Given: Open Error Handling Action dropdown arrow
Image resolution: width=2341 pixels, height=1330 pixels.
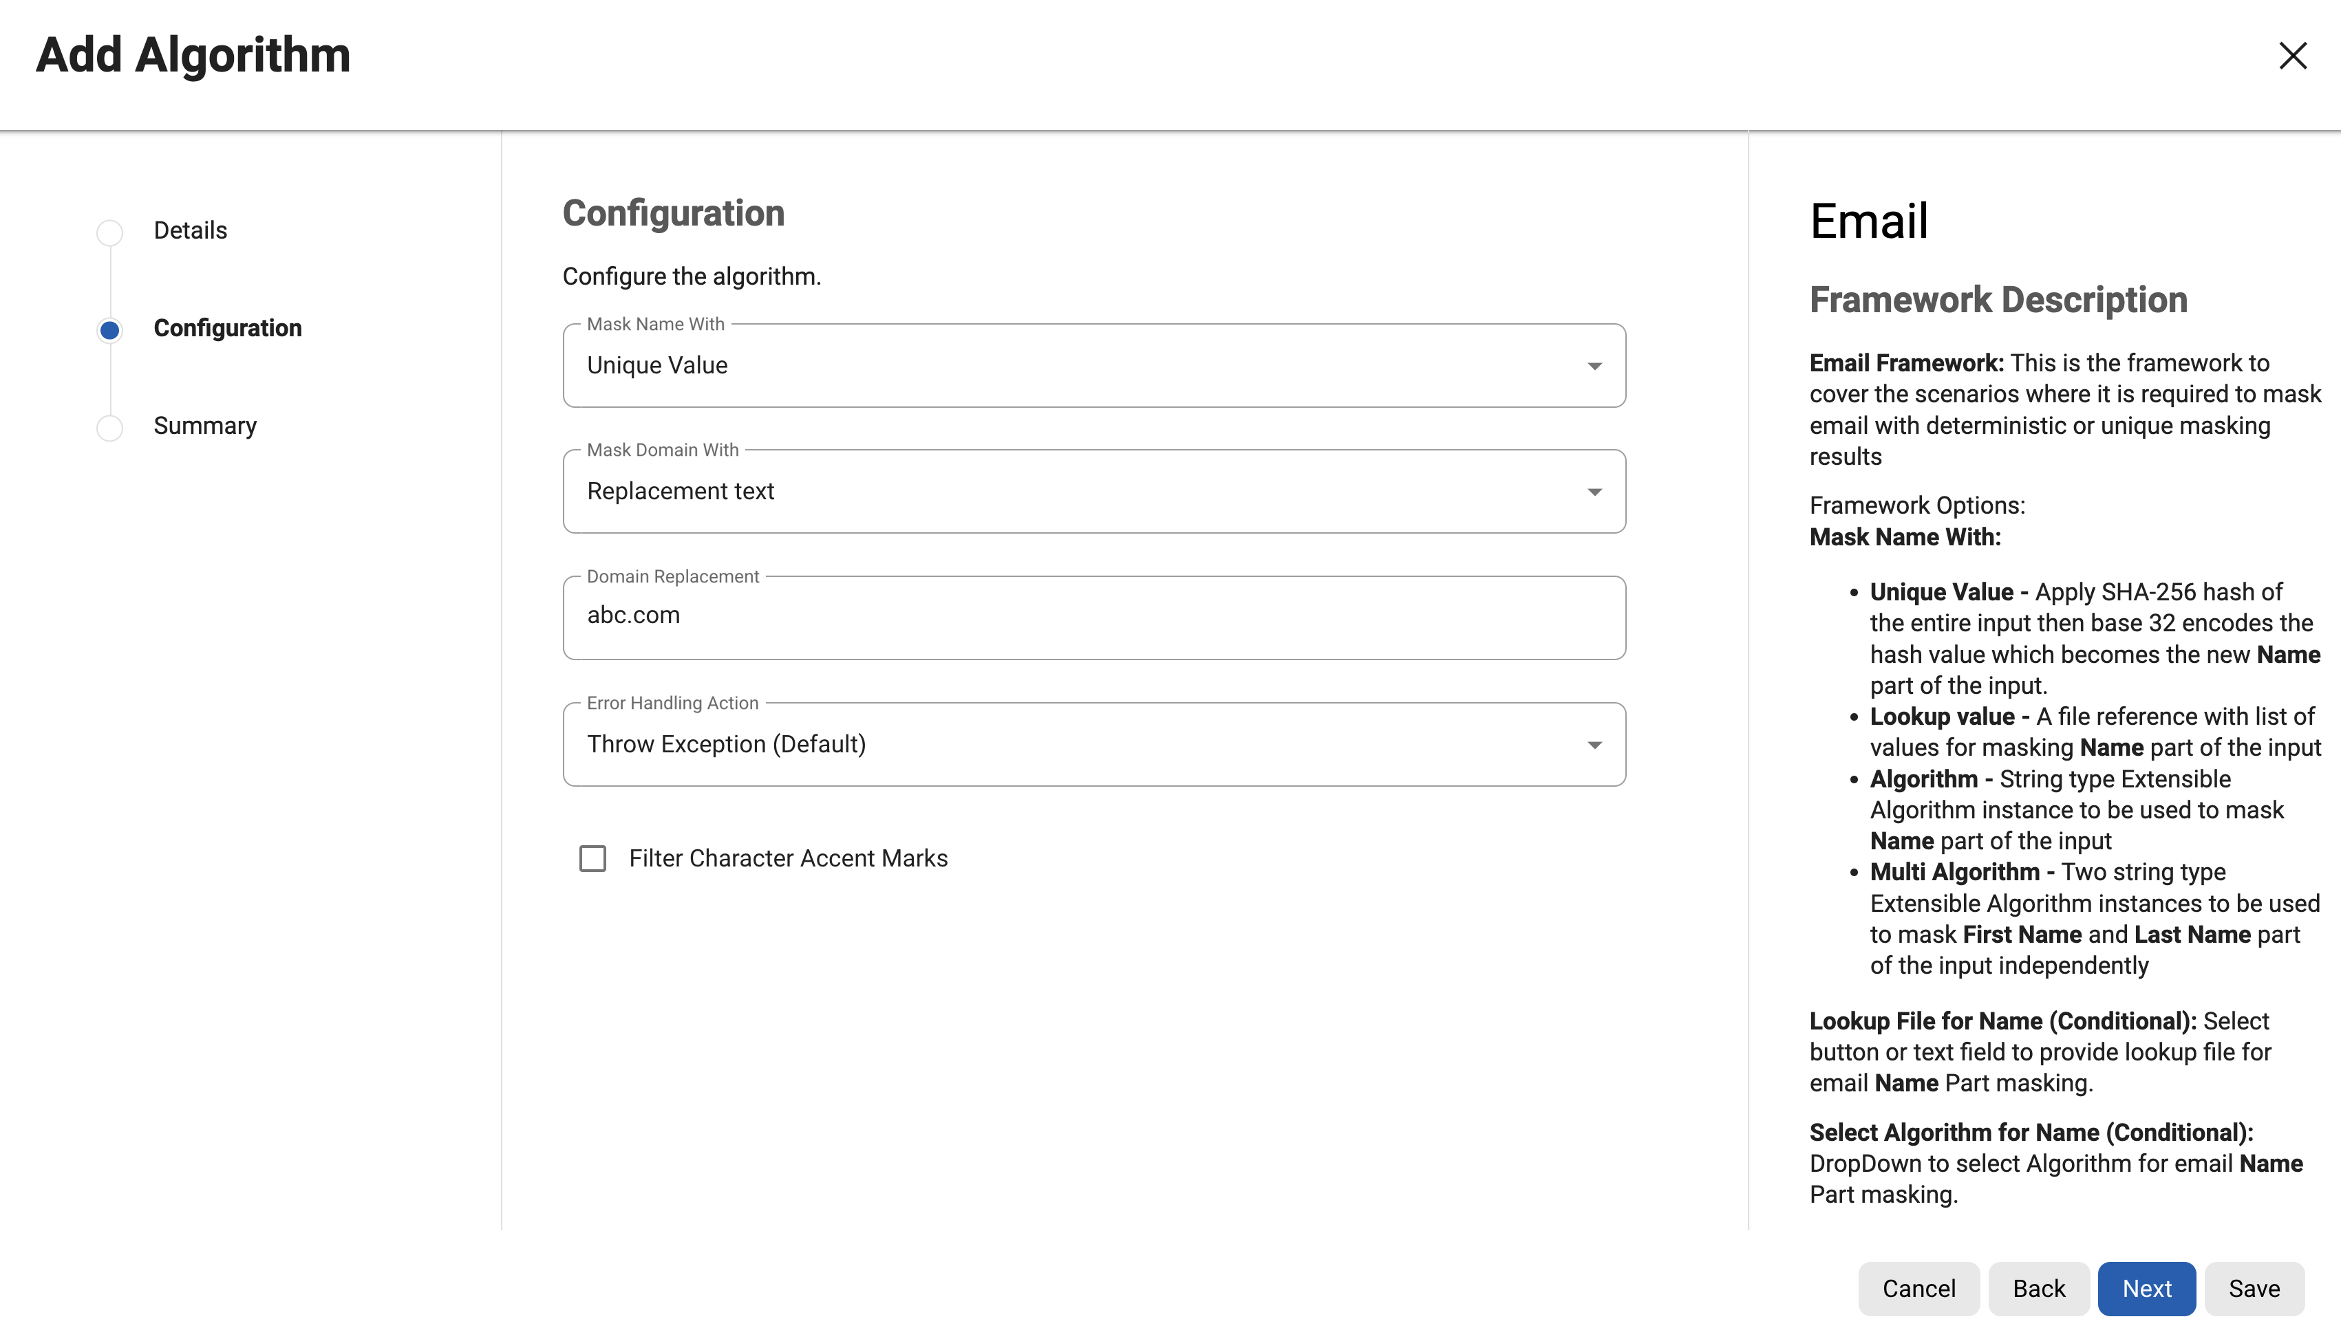Looking at the screenshot, I should coord(1594,745).
